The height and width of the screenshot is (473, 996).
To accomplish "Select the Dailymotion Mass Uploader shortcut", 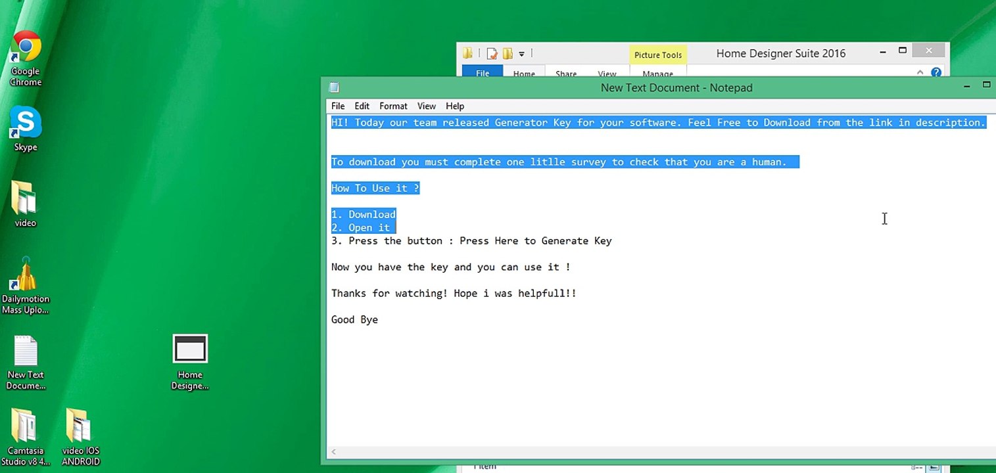I will 26,286.
